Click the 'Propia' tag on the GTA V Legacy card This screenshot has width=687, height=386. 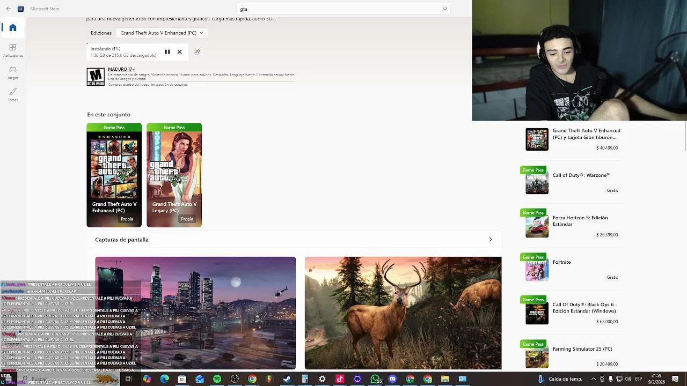coord(187,219)
